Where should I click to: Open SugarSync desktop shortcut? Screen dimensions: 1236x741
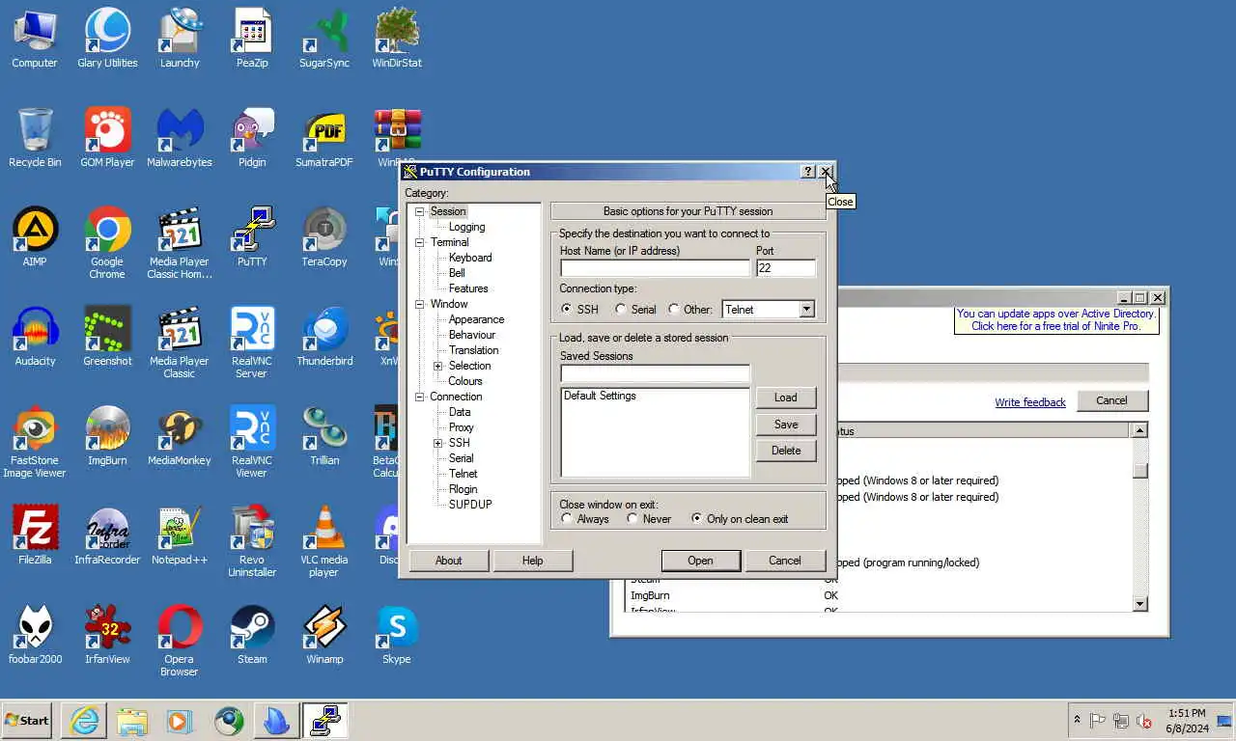coord(324,39)
